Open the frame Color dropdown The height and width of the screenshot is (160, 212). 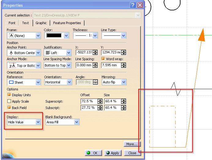(x=66, y=36)
